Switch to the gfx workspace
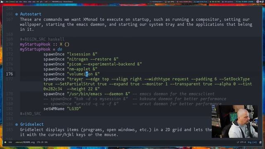Image resolution: width=265 pixels, height=149 pixels. click(x=41, y=2)
